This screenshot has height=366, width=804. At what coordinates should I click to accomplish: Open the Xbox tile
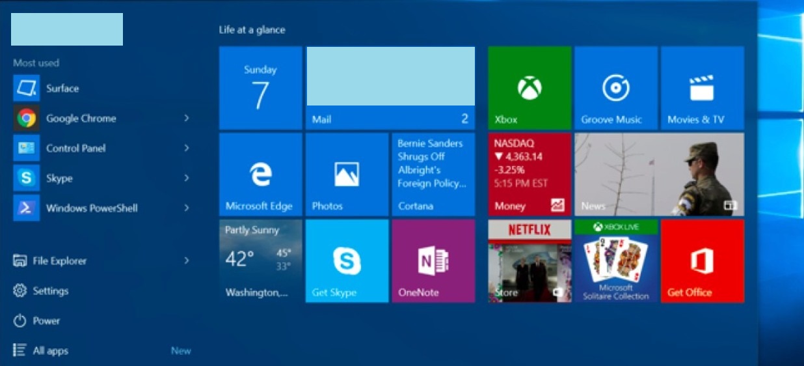529,88
